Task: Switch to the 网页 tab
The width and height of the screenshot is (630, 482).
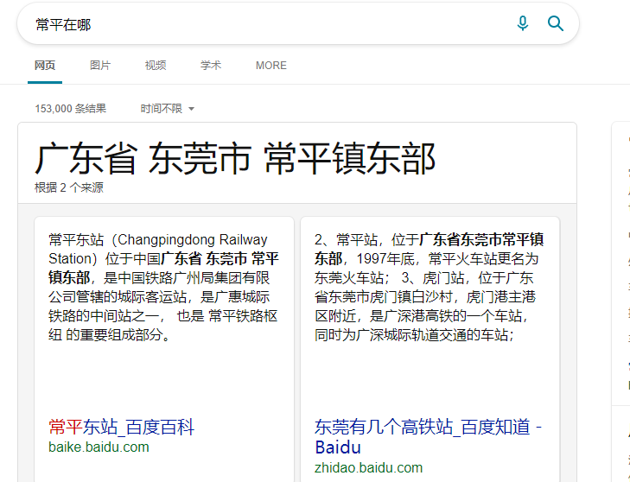Action: pyautogui.click(x=45, y=65)
